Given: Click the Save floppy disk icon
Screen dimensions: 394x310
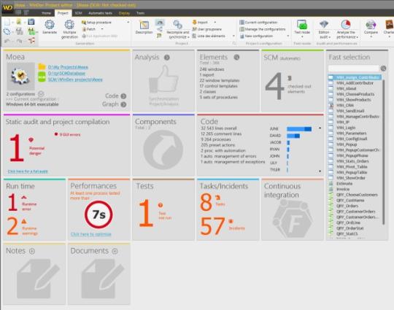Looking at the screenshot, I should (31, 22).
